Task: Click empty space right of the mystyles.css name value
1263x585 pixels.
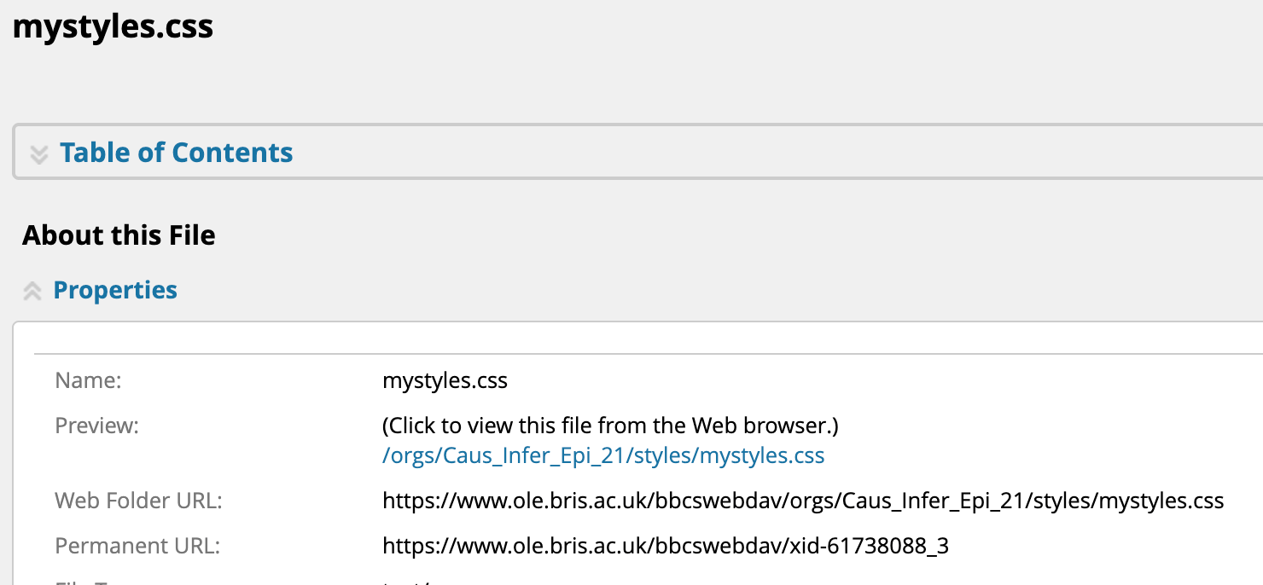Action: click(853, 380)
